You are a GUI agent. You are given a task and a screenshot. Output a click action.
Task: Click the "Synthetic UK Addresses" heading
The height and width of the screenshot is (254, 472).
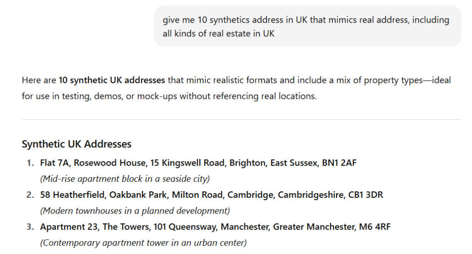pos(77,144)
